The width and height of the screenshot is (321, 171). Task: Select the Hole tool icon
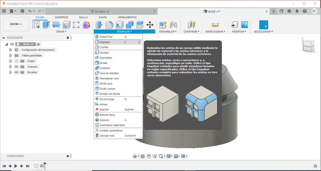click(x=66, y=25)
